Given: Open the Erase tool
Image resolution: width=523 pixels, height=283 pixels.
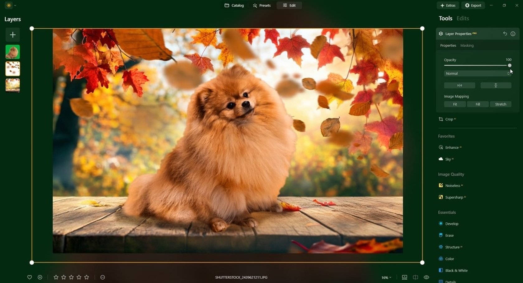Looking at the screenshot, I should coord(449,235).
